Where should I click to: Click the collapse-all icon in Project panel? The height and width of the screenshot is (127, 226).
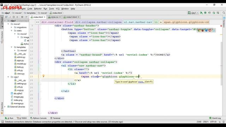[x=17, y=17]
